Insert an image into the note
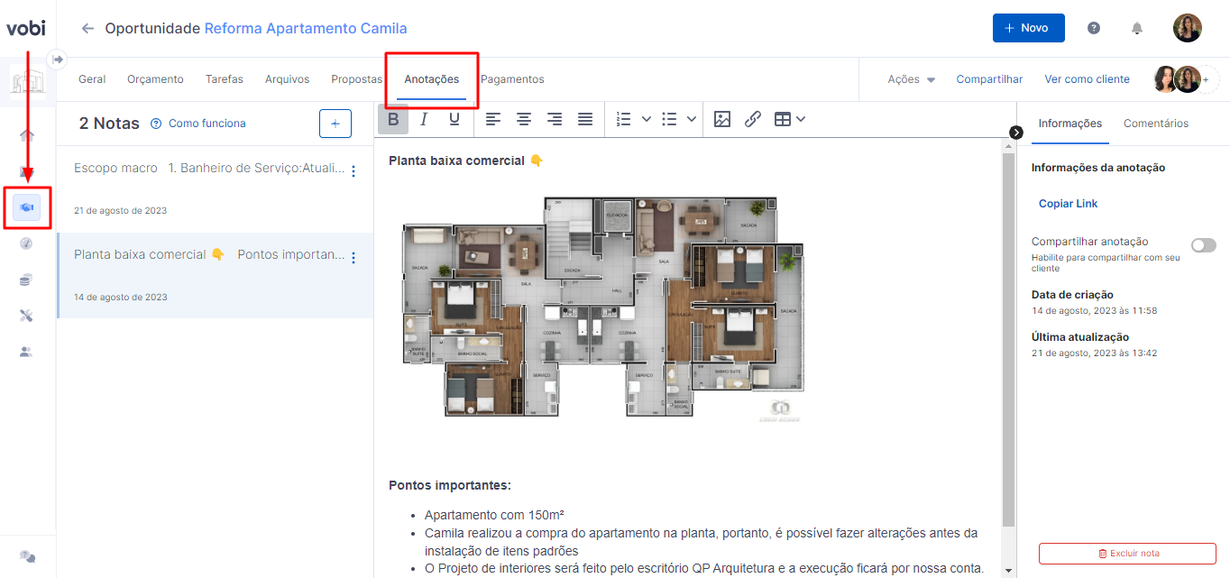Screen dimensions: 1230x578 722,119
